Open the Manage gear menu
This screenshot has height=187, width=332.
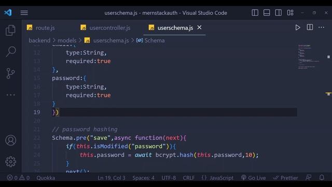[10, 162]
